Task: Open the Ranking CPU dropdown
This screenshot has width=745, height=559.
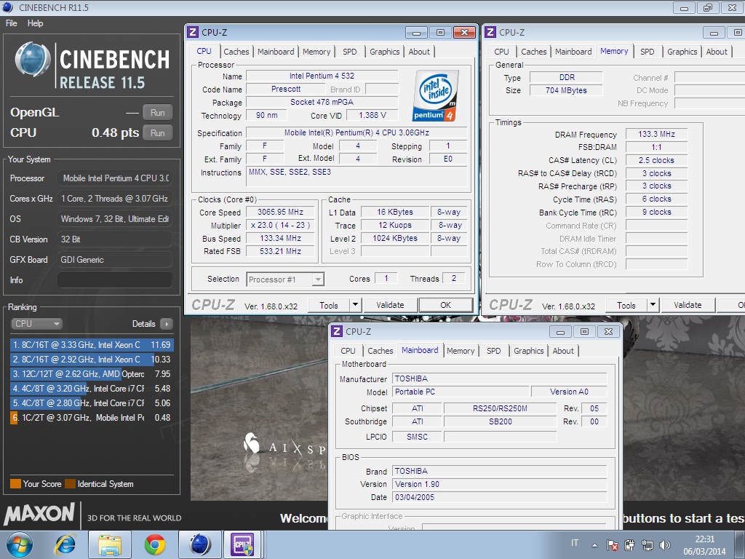Action: click(36, 324)
